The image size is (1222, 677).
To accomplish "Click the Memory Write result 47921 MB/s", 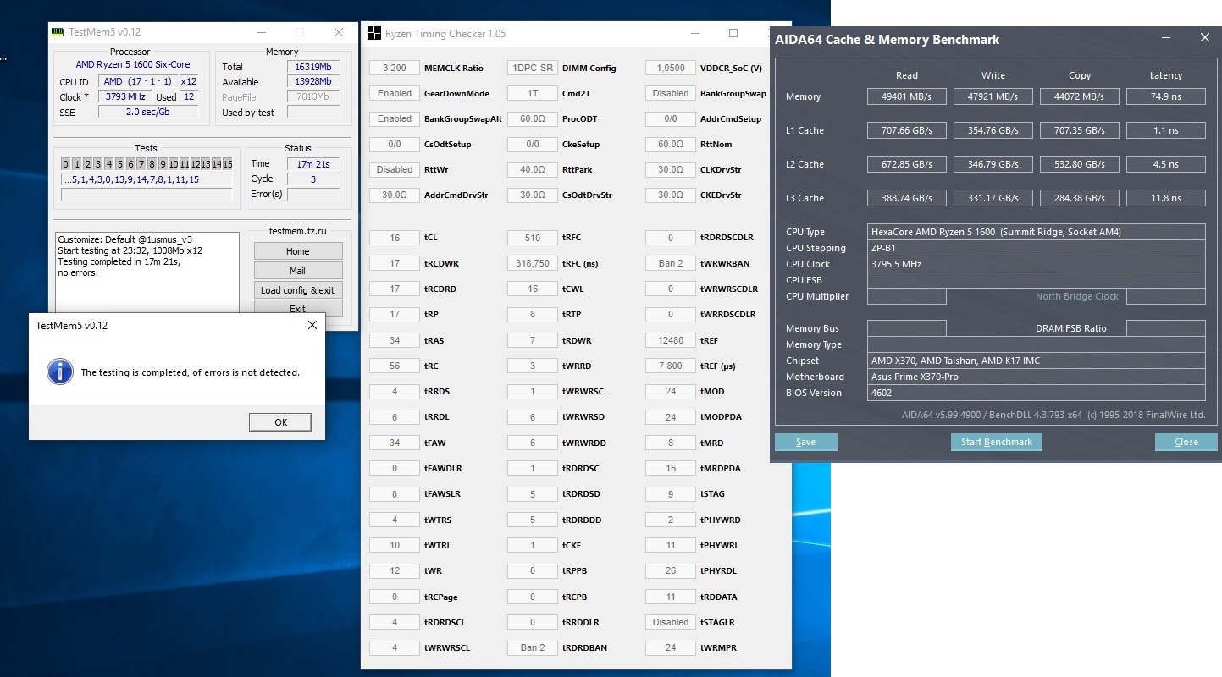I will [x=993, y=96].
